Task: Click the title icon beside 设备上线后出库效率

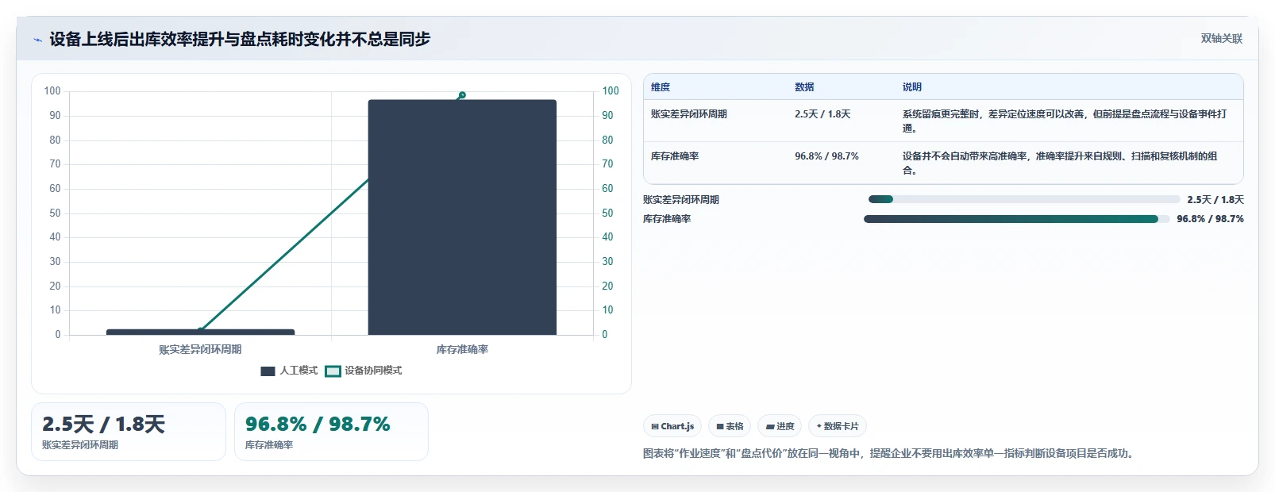Action: 37,40
